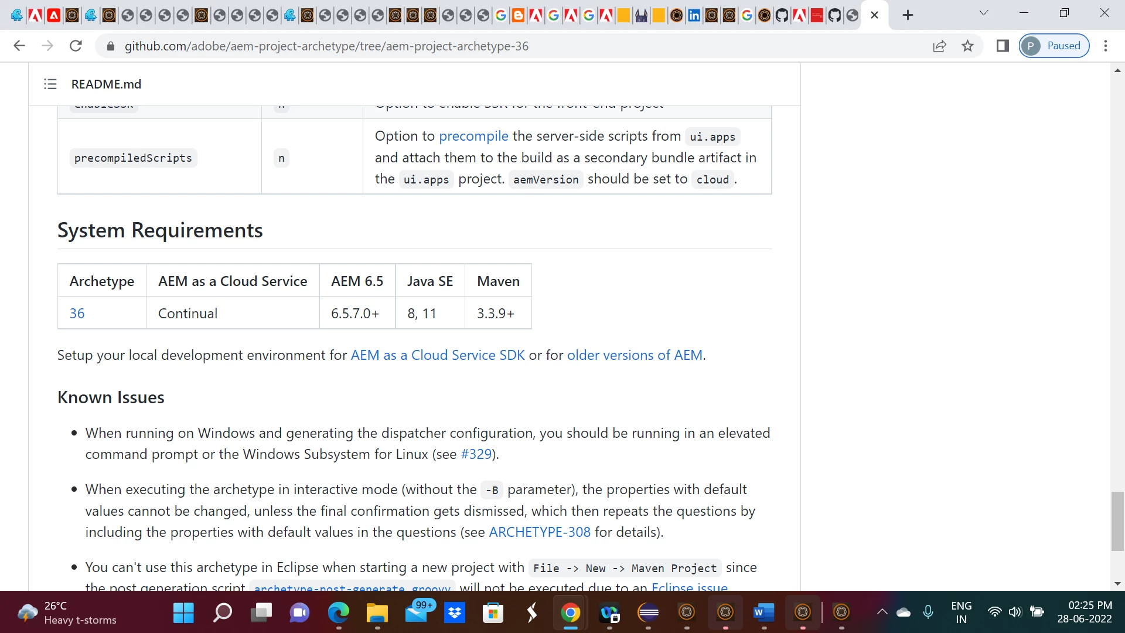The height and width of the screenshot is (633, 1125).
Task: Reload the current page
Action: 76,46
